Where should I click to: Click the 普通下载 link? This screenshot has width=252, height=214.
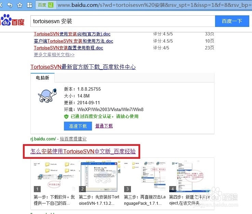click(x=104, y=126)
